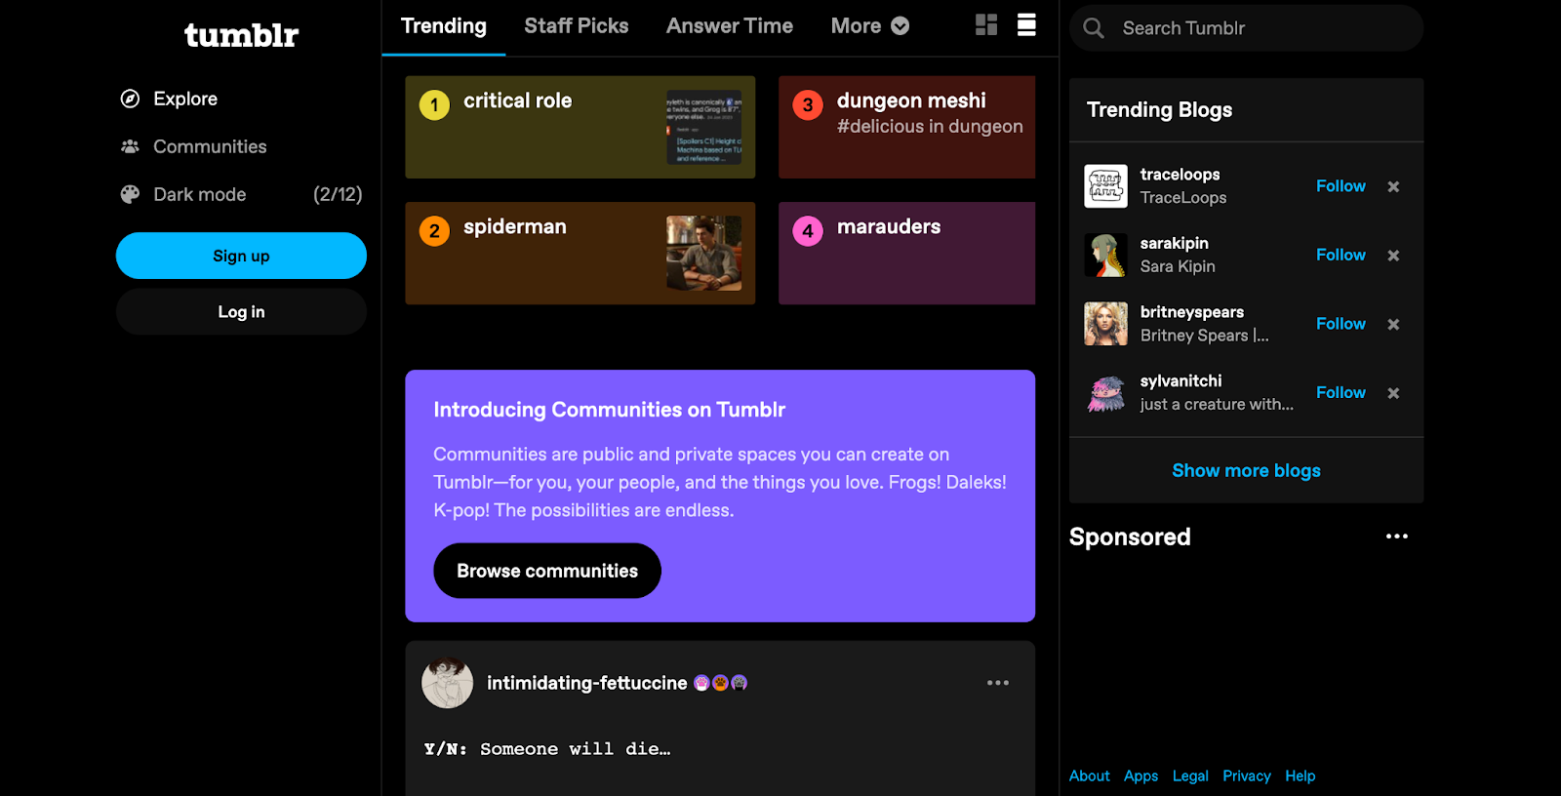Viewport: 1561px width, 796px height.
Task: Click the 'Someone will die…' post text
Action: coord(575,749)
